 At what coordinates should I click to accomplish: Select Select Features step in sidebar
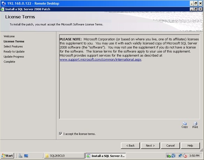click(13, 46)
